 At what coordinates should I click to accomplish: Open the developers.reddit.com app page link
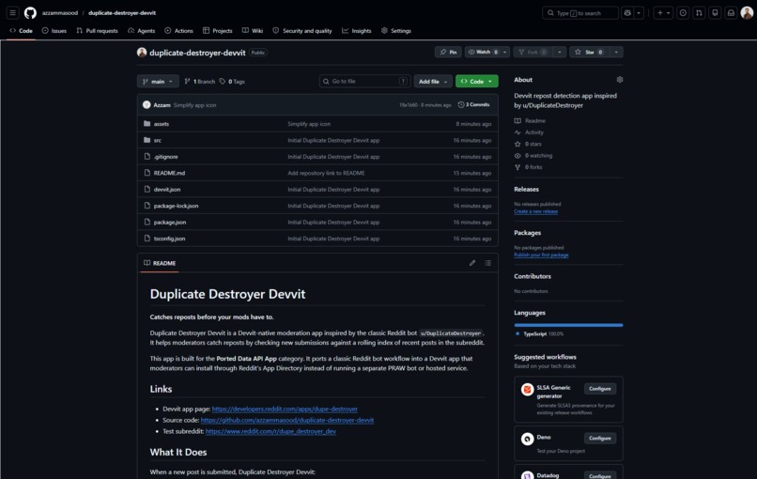click(285, 409)
